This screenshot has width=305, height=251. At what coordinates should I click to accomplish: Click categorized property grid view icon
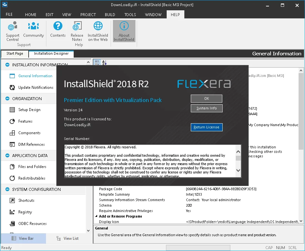click(97, 62)
